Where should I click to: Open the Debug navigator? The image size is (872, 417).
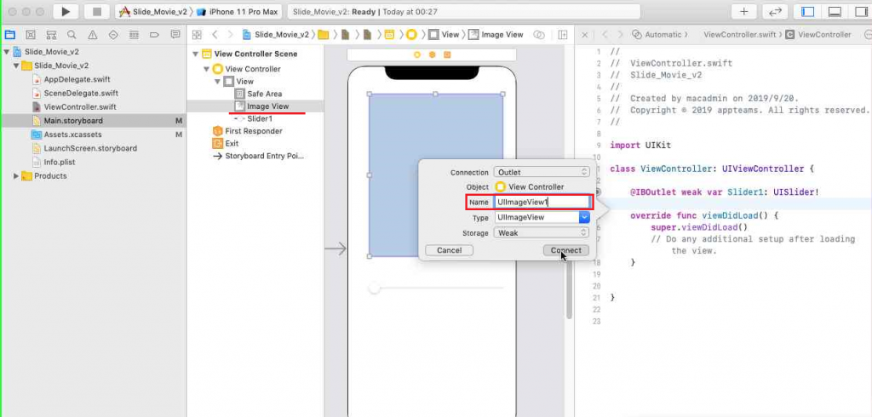134,35
